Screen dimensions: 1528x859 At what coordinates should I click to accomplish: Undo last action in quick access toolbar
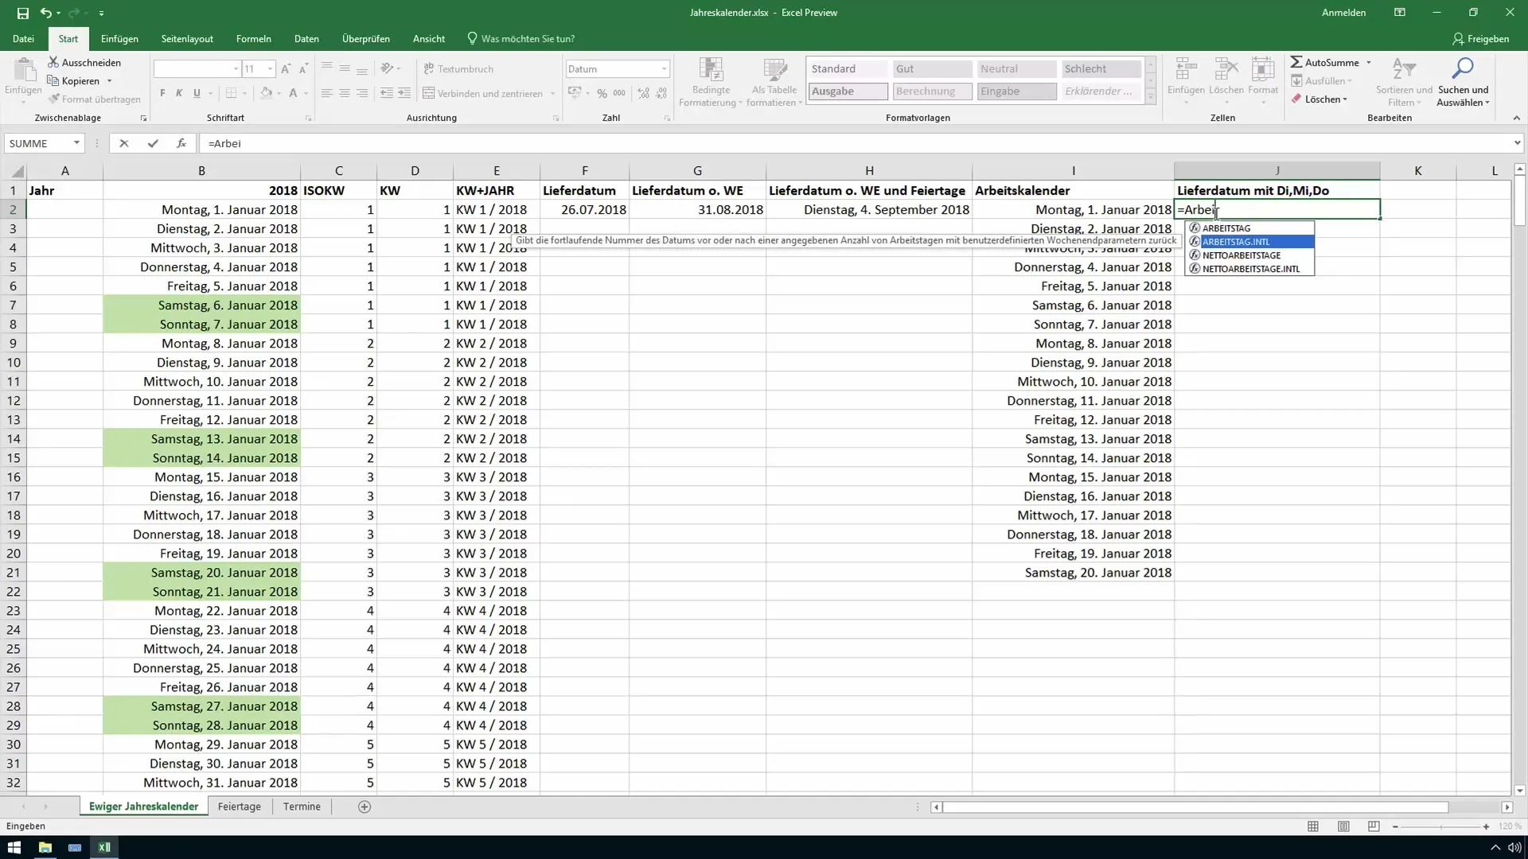click(x=45, y=13)
